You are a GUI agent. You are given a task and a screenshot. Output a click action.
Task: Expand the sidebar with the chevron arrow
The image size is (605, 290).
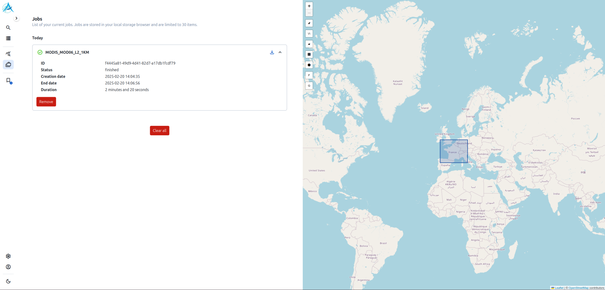pos(17,18)
